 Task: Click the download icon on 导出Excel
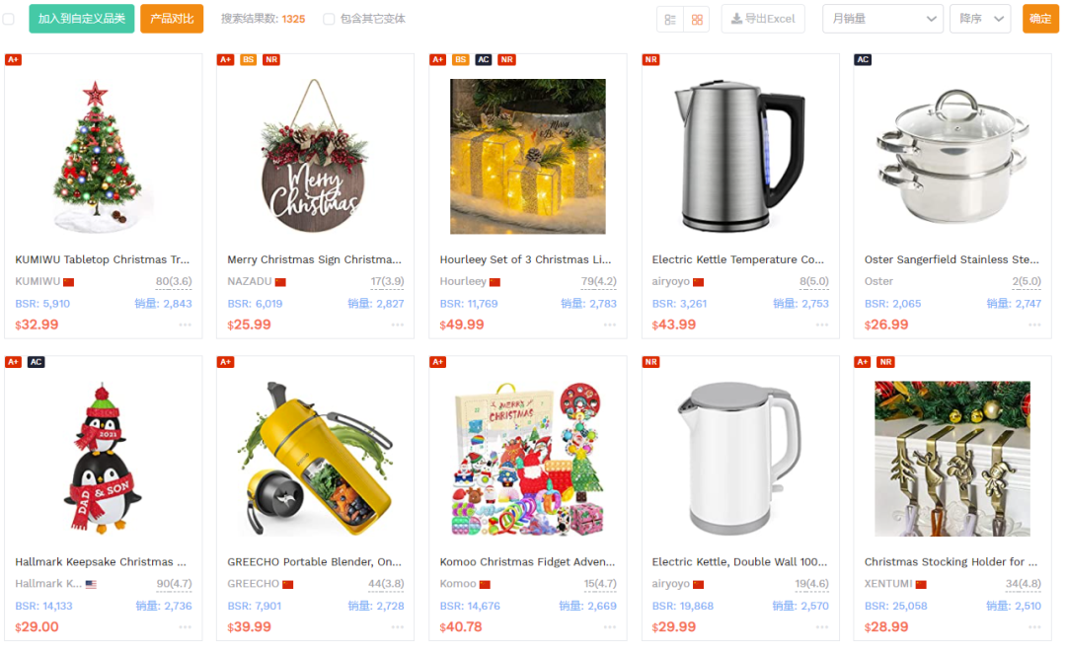pos(736,19)
